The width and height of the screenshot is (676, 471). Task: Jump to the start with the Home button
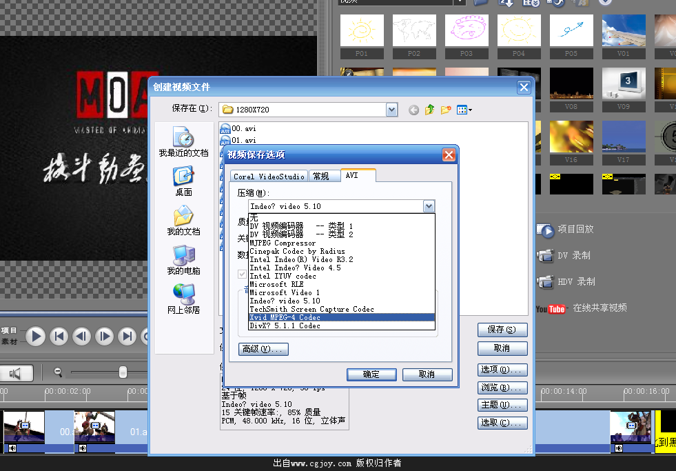[x=59, y=336]
